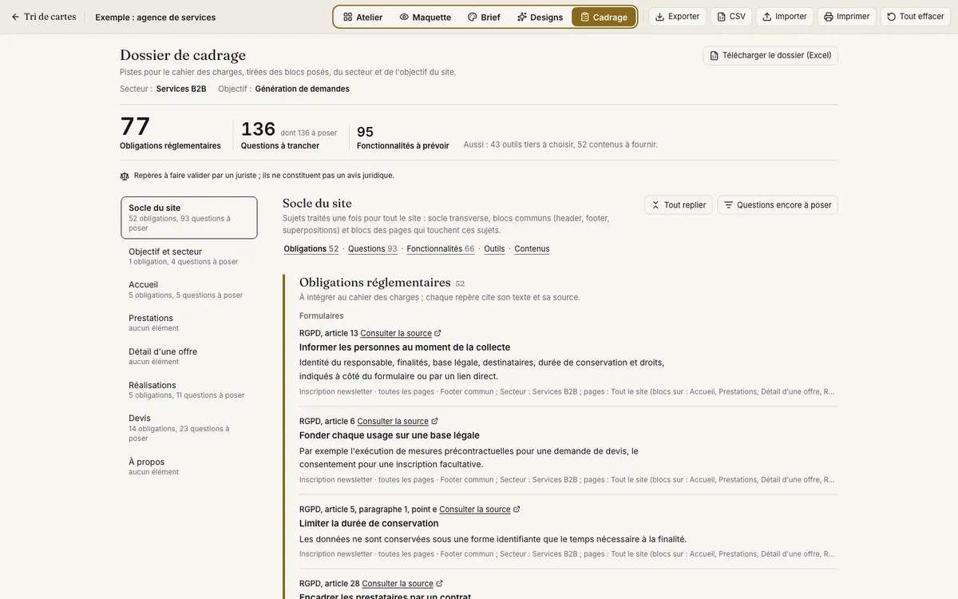Open Objectif et secteur section
The width and height of the screenshot is (958, 599).
[x=189, y=256]
